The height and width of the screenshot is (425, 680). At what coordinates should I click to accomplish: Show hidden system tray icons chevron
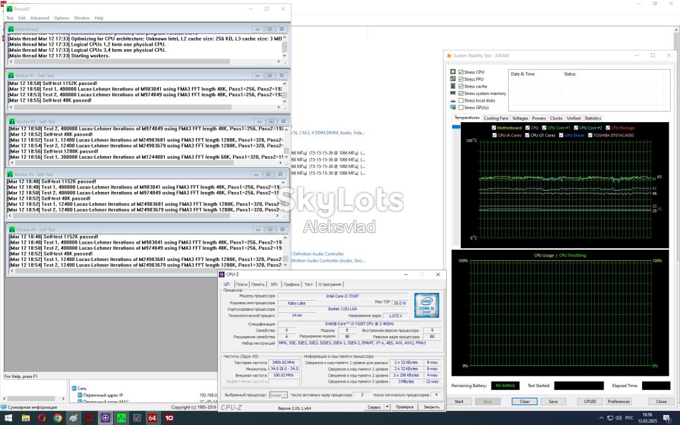(x=601, y=418)
